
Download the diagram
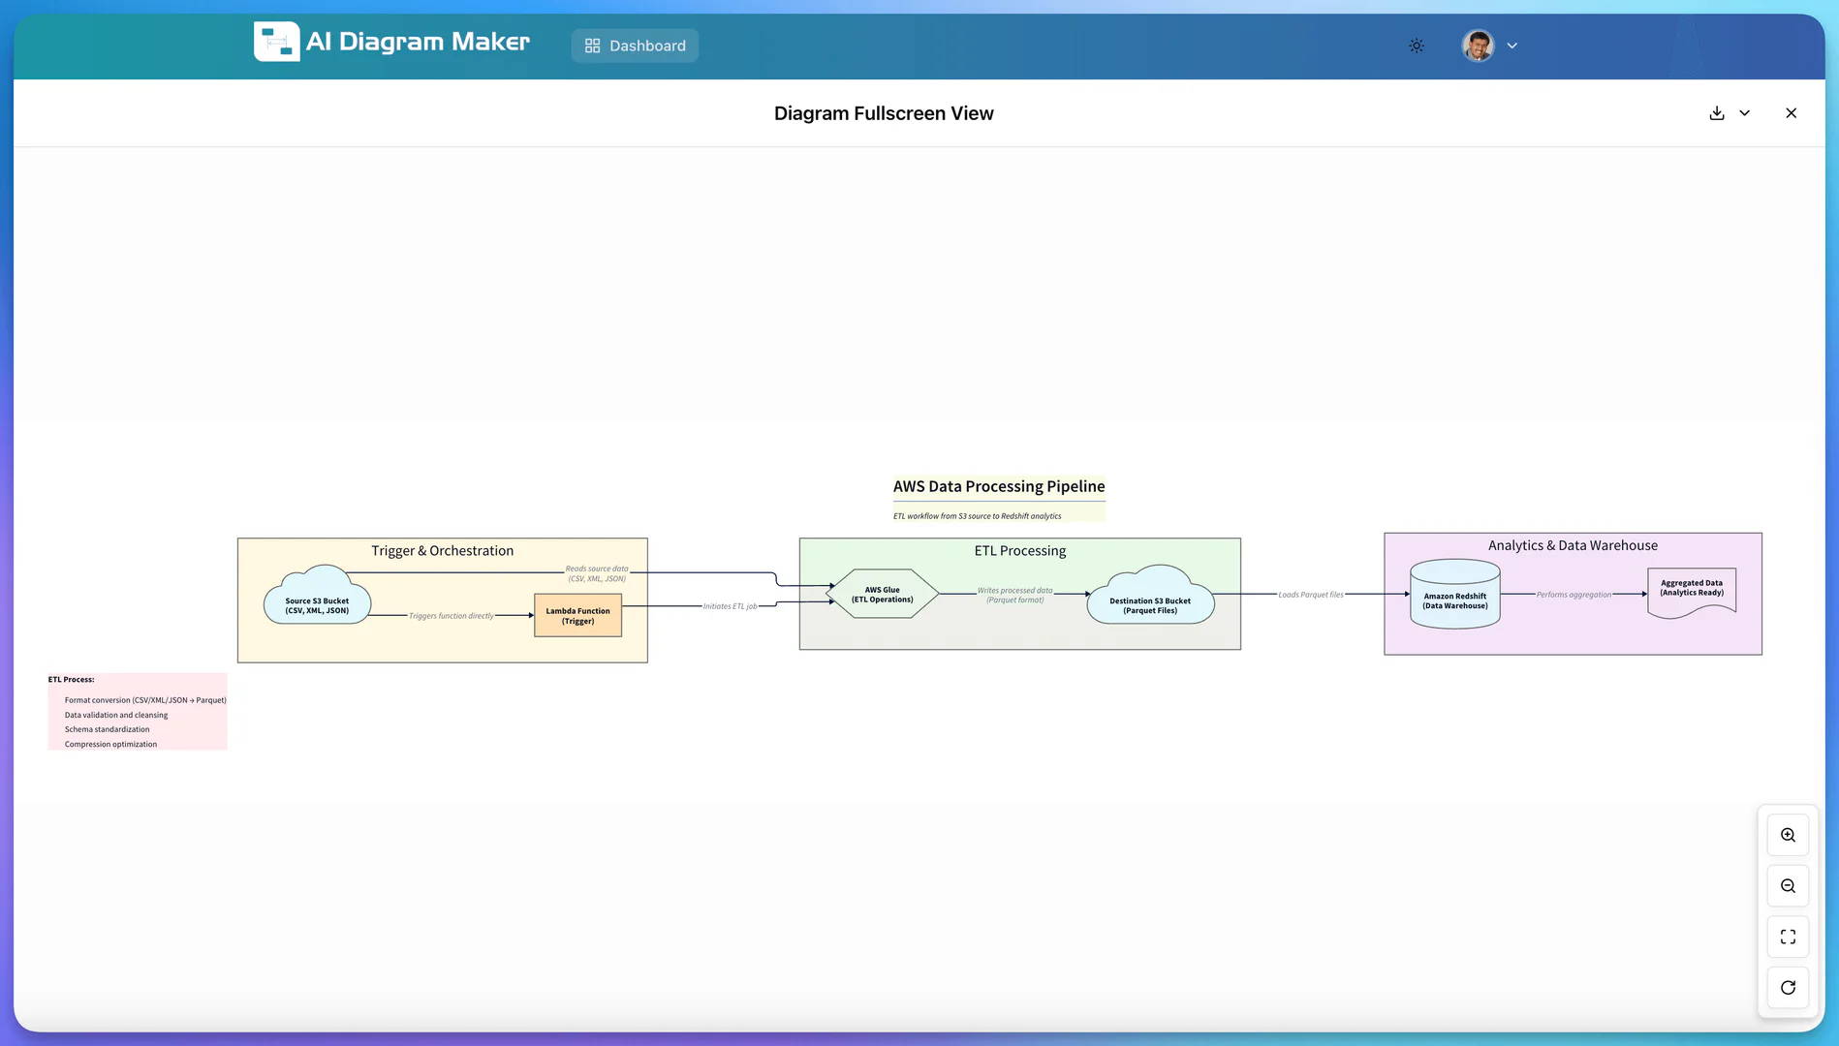[x=1716, y=112]
